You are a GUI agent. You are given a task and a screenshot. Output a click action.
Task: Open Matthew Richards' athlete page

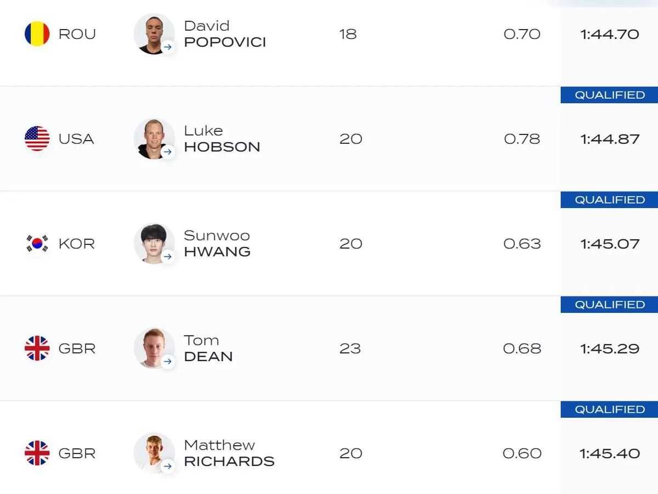point(229,453)
